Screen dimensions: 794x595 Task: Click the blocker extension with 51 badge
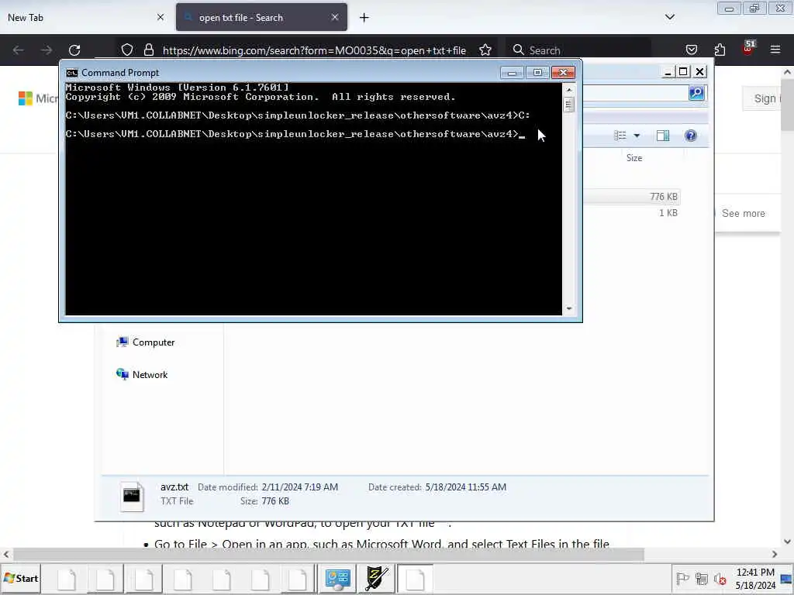[748, 48]
